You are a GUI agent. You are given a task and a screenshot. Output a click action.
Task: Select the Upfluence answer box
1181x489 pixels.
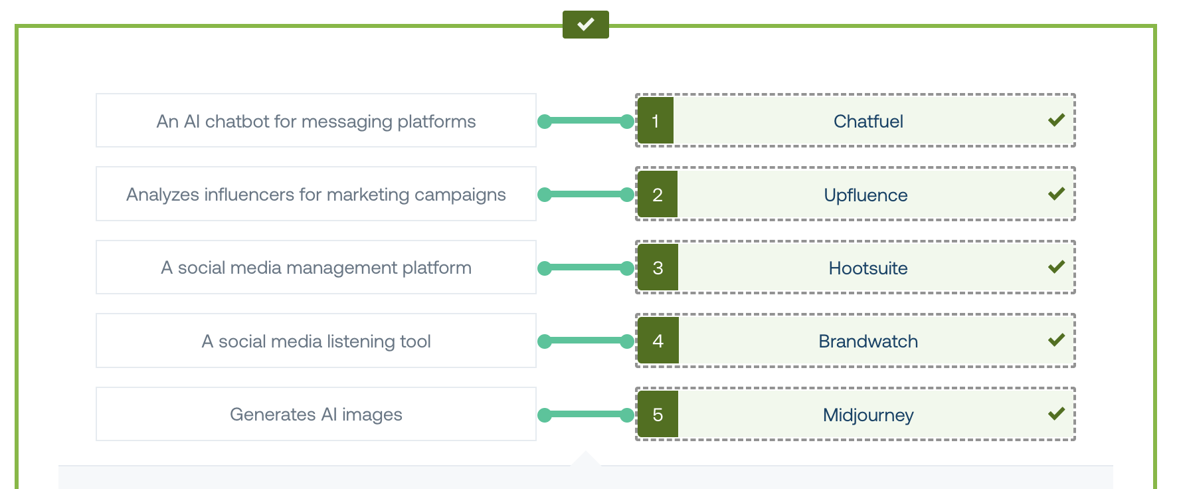coord(856,194)
